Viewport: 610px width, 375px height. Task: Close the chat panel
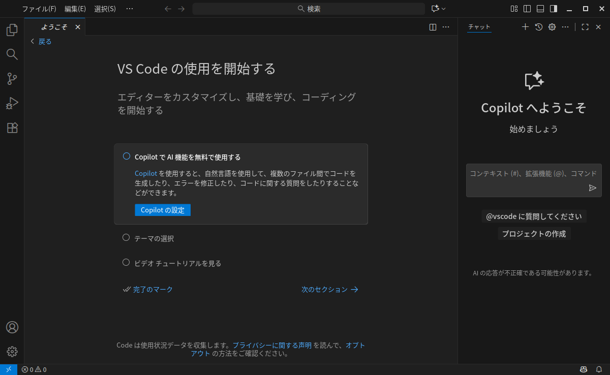coord(598,27)
